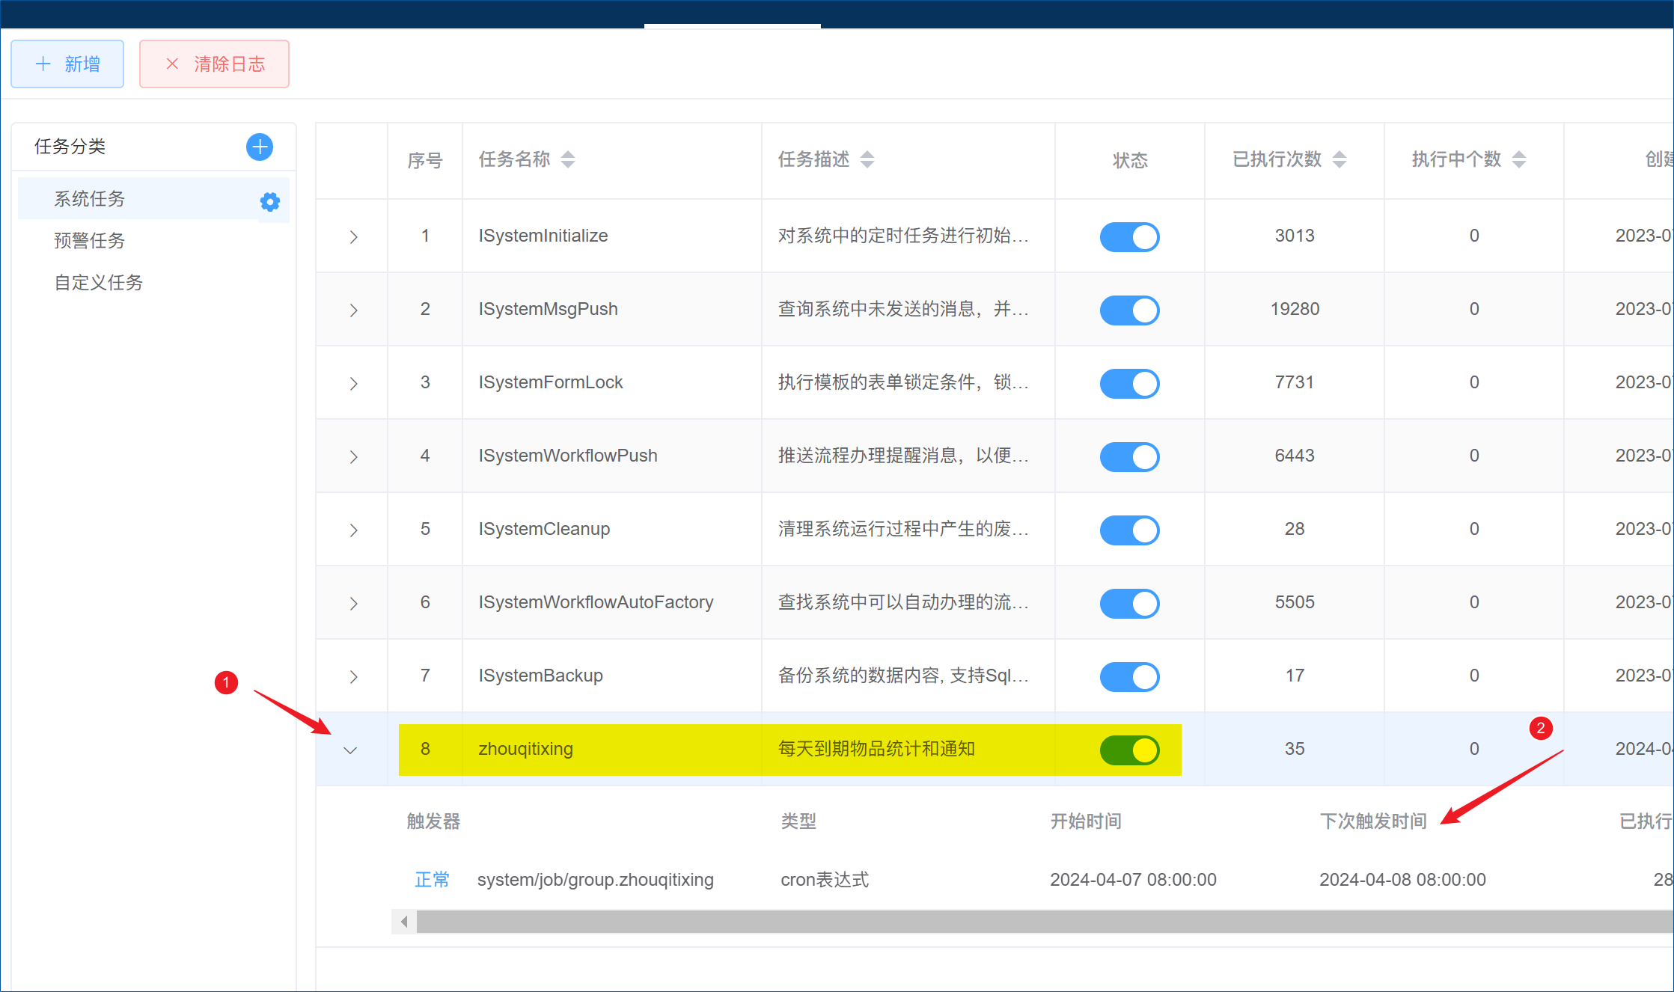Click the 触发器 sub-header
Screen dimensions: 1674x992
coord(433,821)
